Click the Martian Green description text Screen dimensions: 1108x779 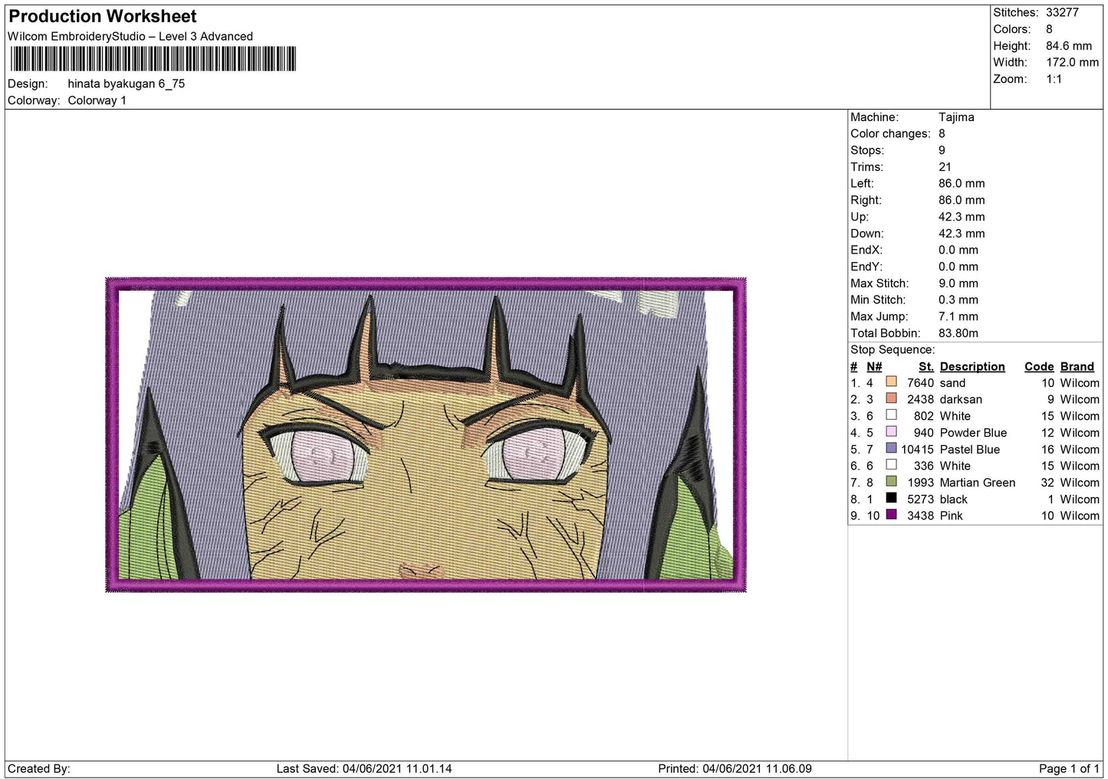pos(978,483)
